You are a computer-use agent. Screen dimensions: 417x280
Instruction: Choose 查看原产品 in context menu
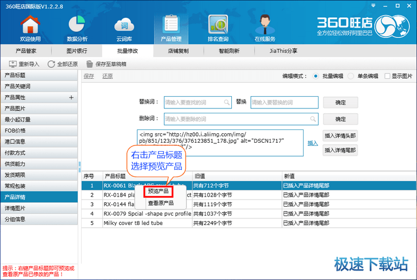(161, 203)
